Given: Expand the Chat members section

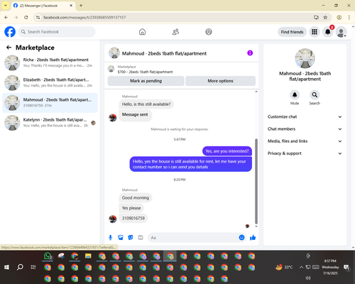Looking at the screenshot, I should [x=305, y=129].
